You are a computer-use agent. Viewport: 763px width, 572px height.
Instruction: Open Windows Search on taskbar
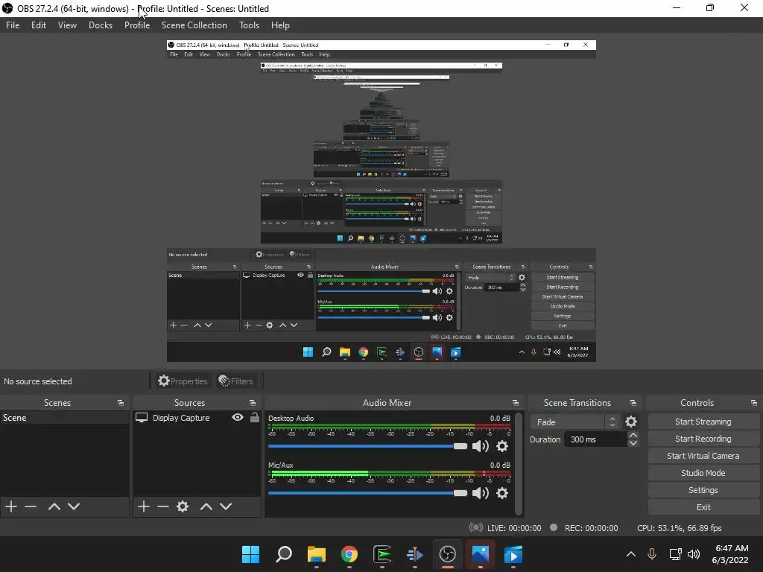(x=284, y=554)
